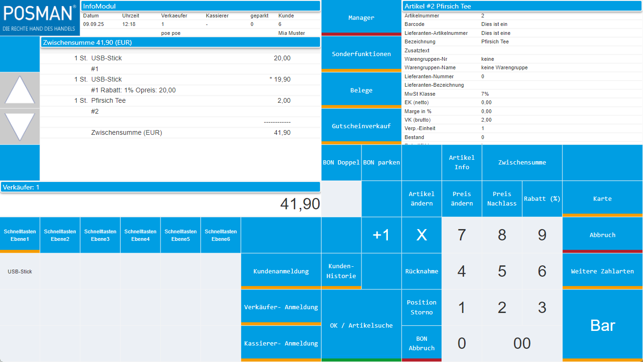The image size is (643, 362).
Task: Tap the +1 quantity key
Action: (381, 235)
